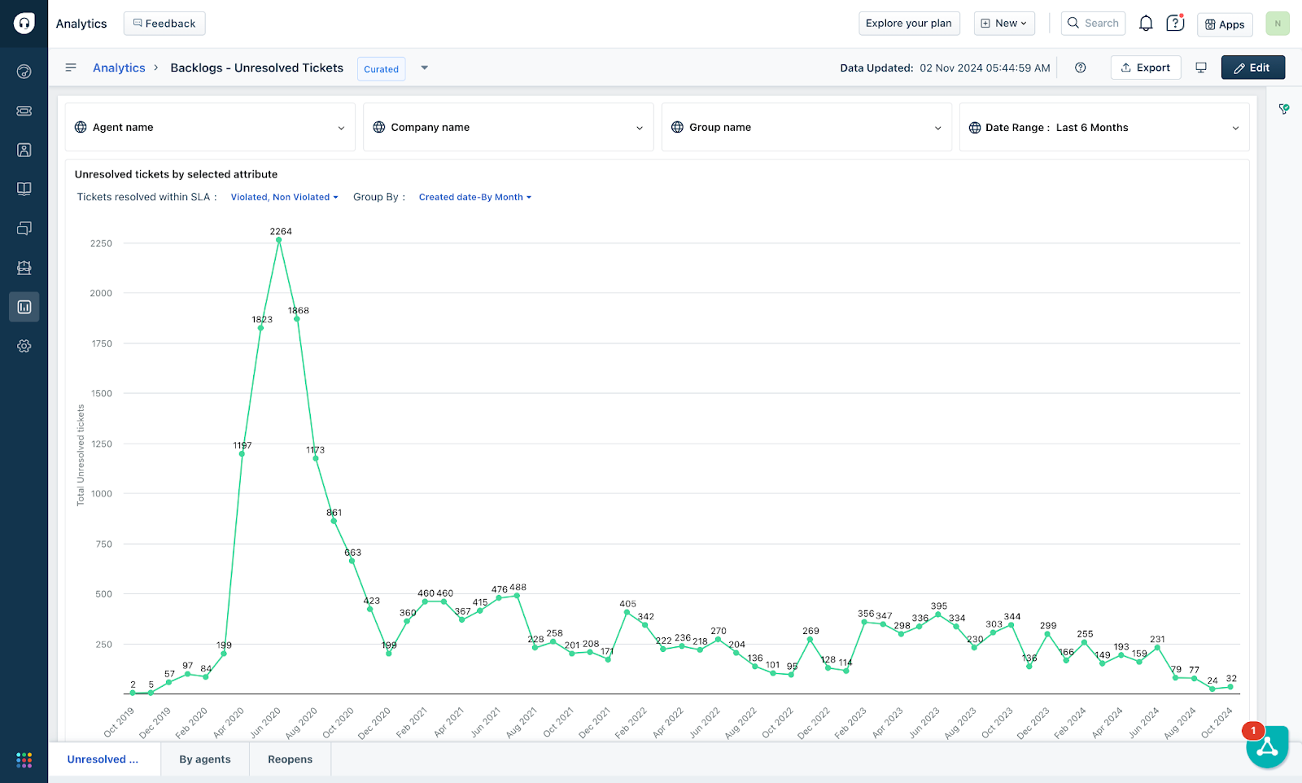Open the Created date-By Month grouping dropdown
This screenshot has width=1302, height=783.
coord(474,196)
